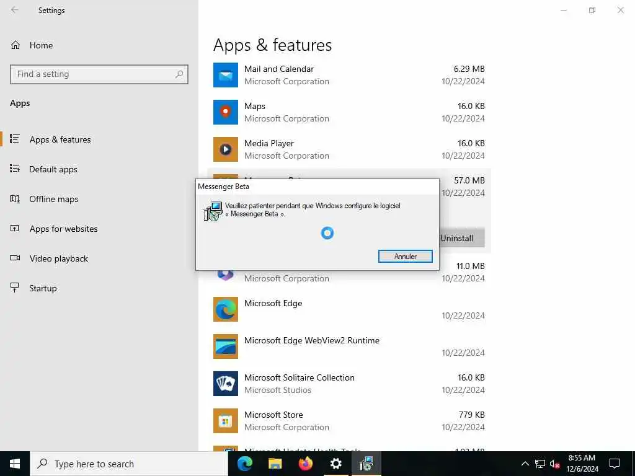Viewport: 635px width, 476px height.
Task: Click the Microsoft Edge app icon
Action: [x=226, y=309]
